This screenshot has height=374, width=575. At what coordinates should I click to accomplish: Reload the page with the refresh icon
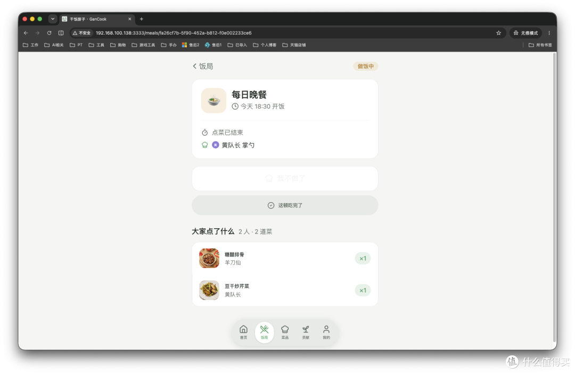coord(49,33)
